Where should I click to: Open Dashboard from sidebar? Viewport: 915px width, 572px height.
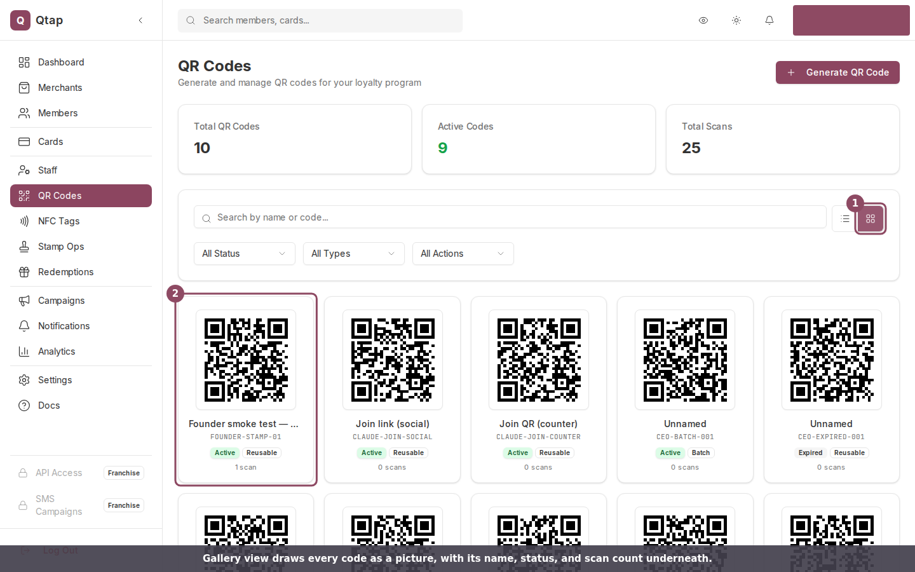tap(81, 62)
